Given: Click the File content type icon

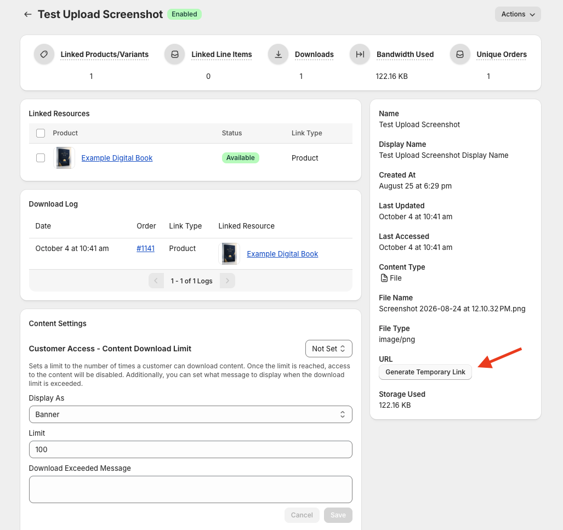Looking at the screenshot, I should click(384, 278).
